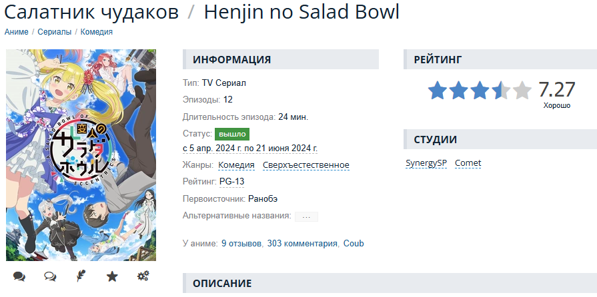Rate the anime with the first star
This screenshot has width=597, height=297.
(x=437, y=90)
